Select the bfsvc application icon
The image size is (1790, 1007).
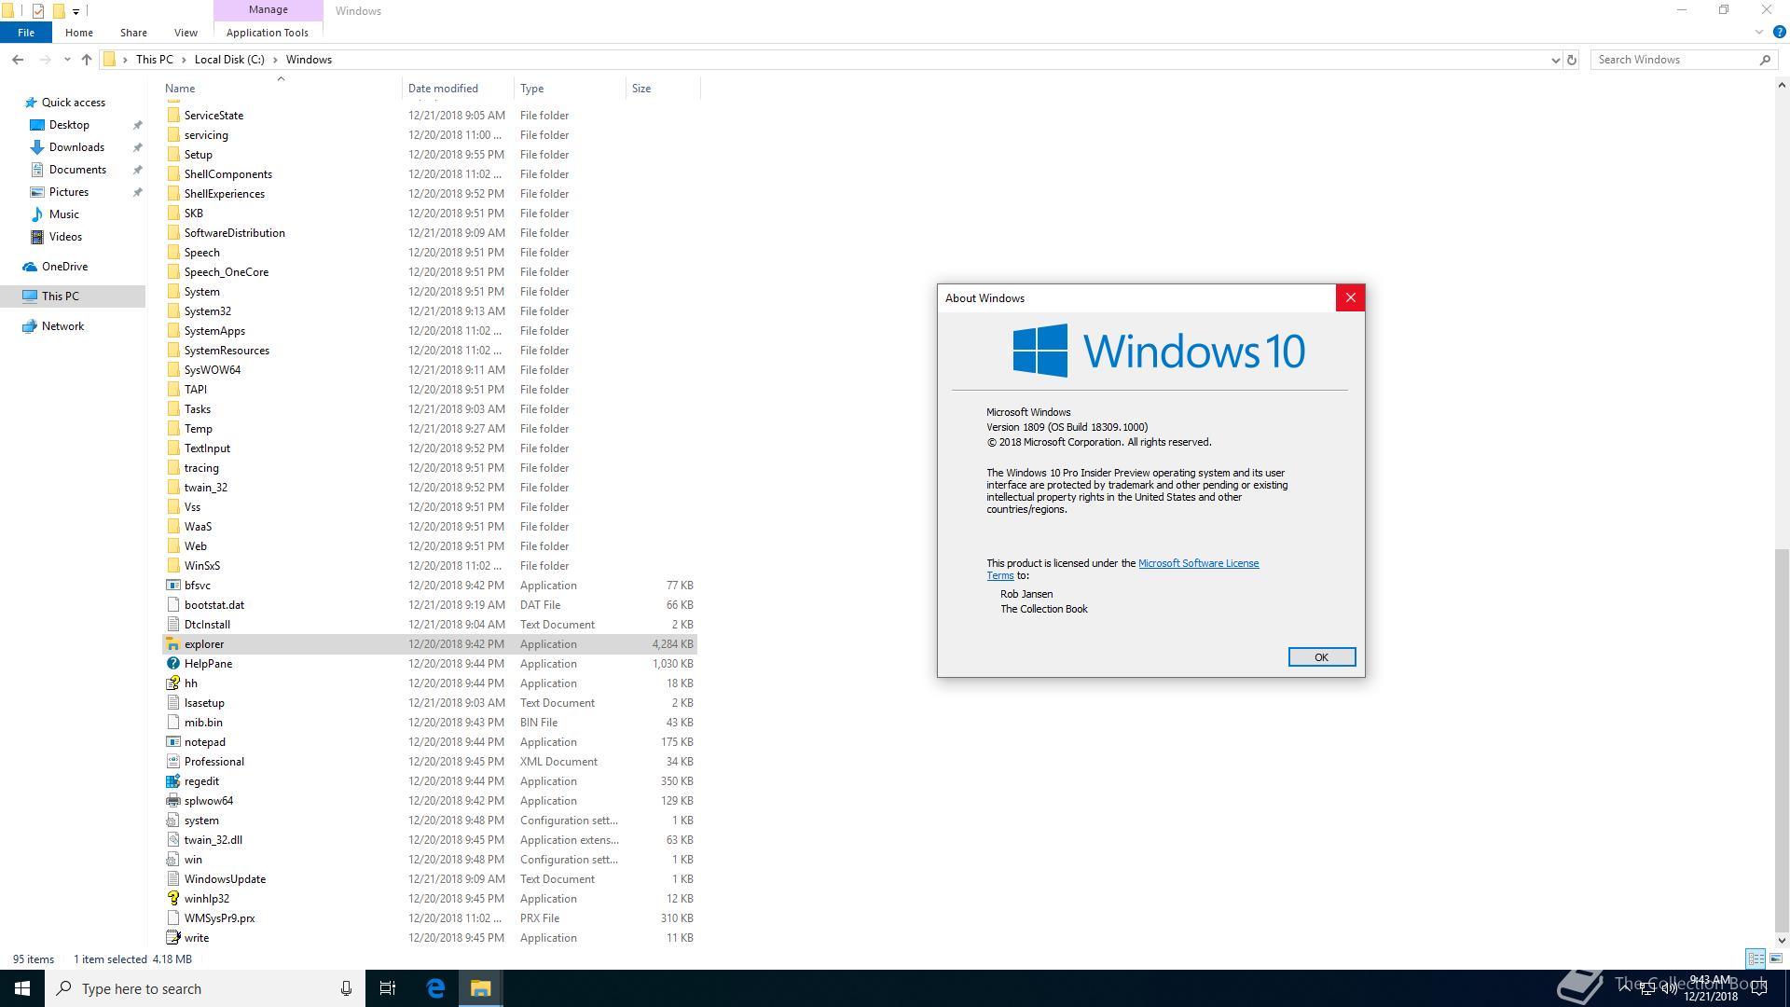pos(172,586)
